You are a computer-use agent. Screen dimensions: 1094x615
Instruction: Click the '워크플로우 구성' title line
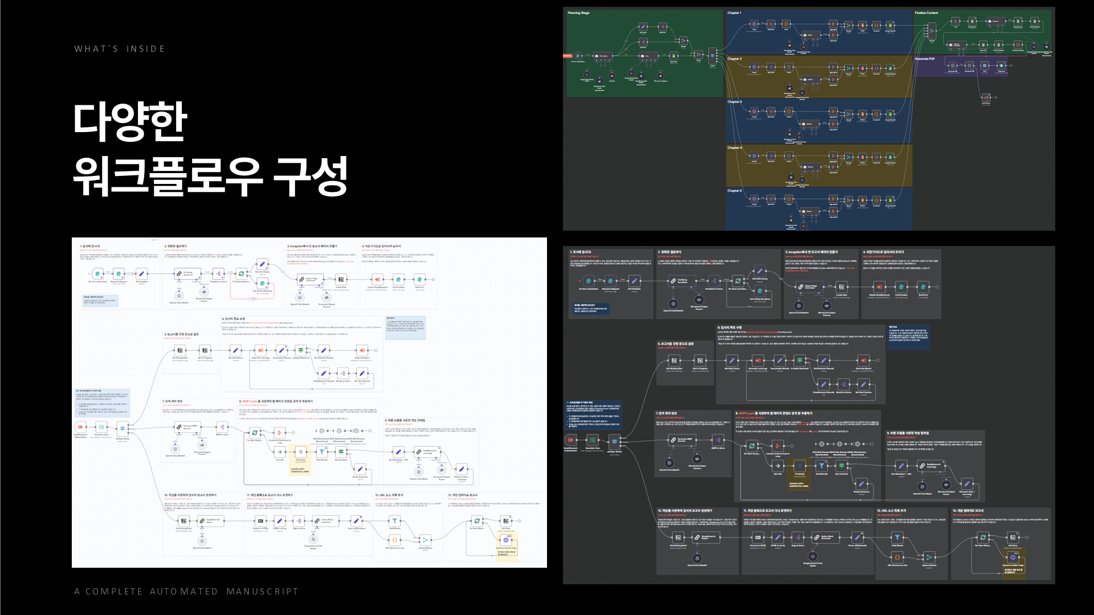[x=211, y=177]
